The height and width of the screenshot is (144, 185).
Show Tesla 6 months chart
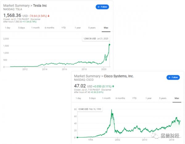[x=49, y=28]
